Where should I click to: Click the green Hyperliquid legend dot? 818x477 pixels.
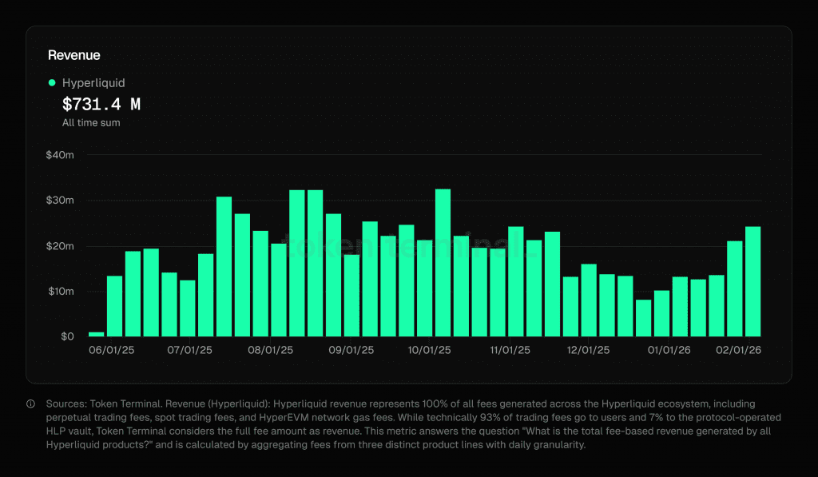(x=52, y=83)
